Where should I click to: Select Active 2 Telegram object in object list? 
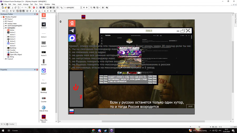click(43, 25)
